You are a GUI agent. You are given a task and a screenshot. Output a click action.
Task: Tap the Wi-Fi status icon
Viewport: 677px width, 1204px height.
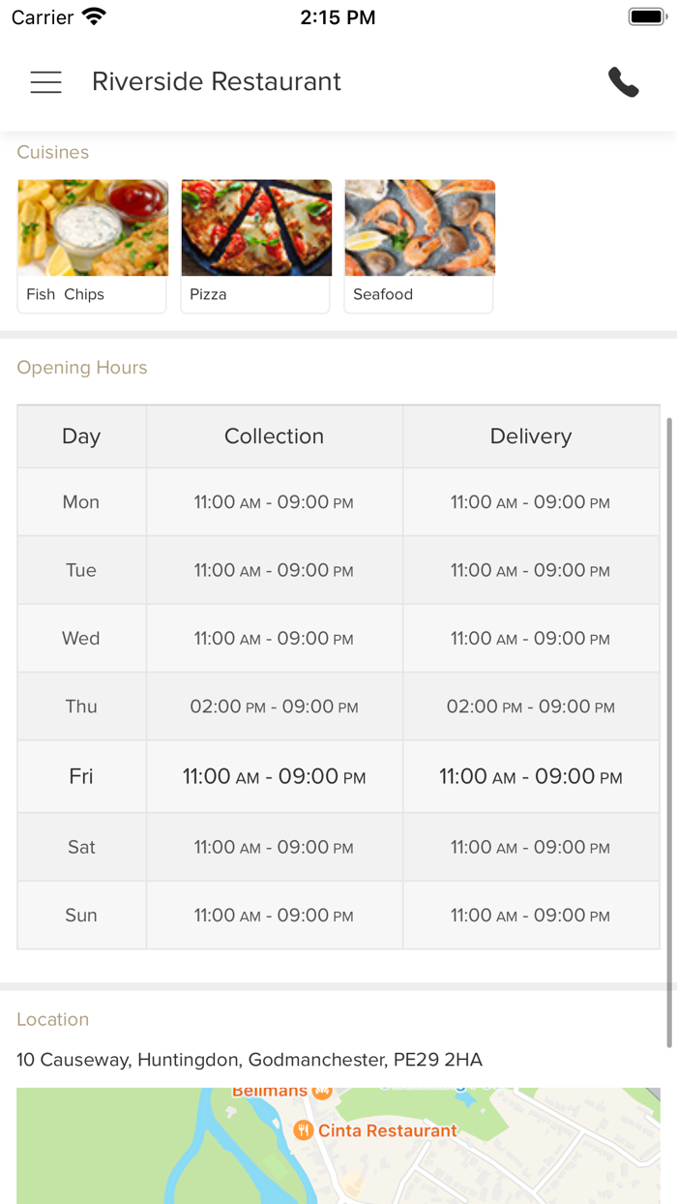(94, 16)
